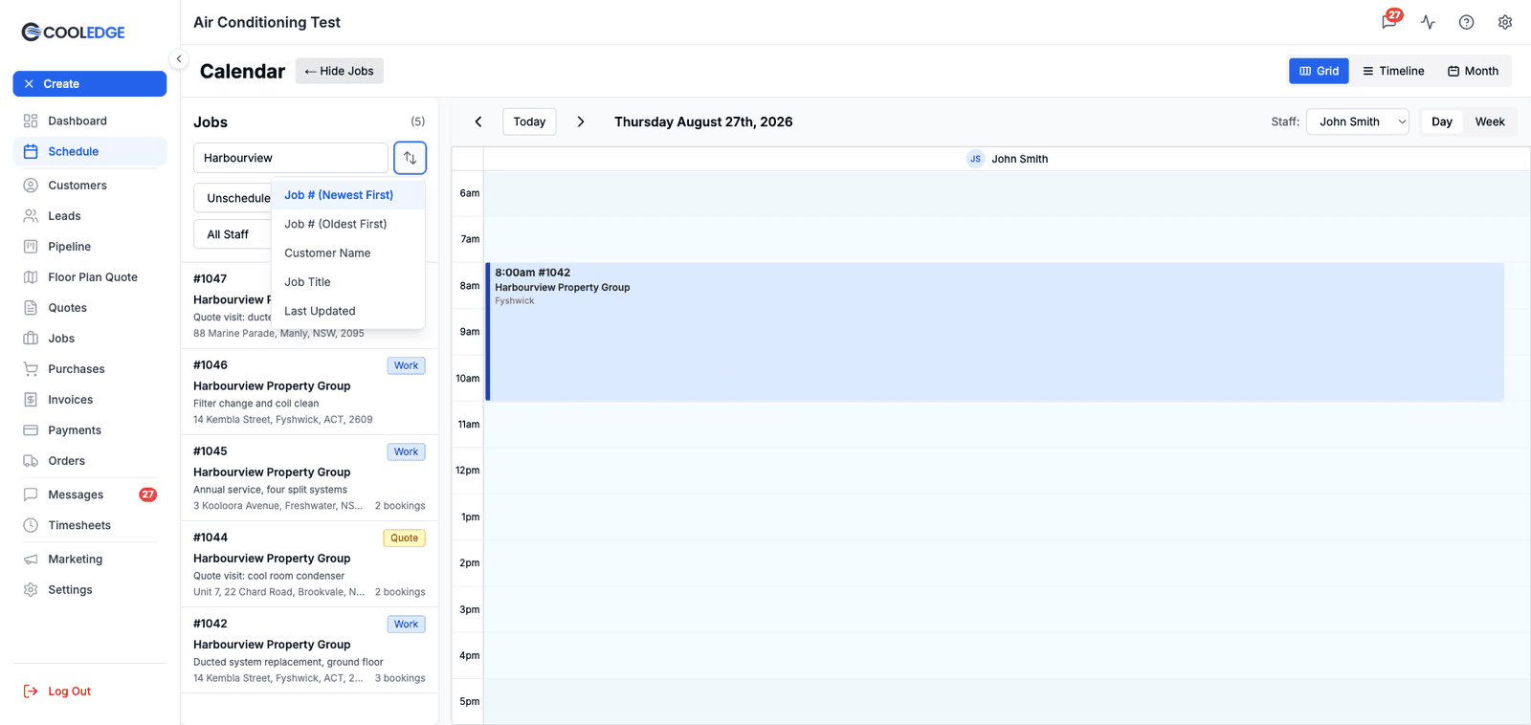Image resolution: width=1531 pixels, height=725 pixels.
Task: Click the 3 bookings label on #1042
Action: click(x=400, y=678)
